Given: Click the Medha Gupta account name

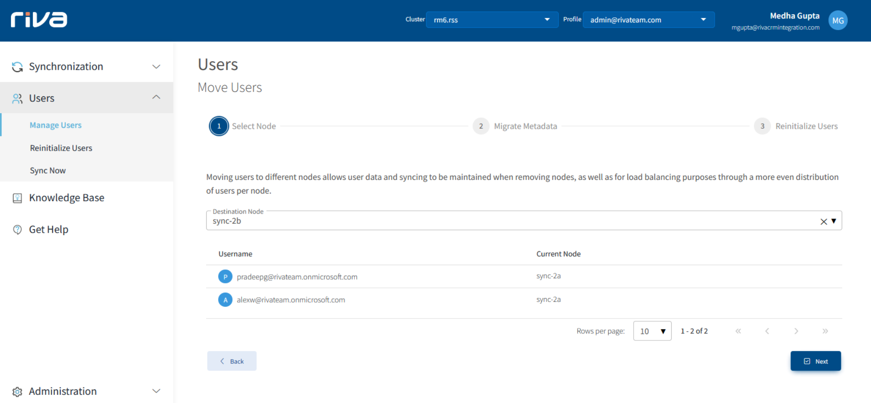Looking at the screenshot, I should pos(795,16).
